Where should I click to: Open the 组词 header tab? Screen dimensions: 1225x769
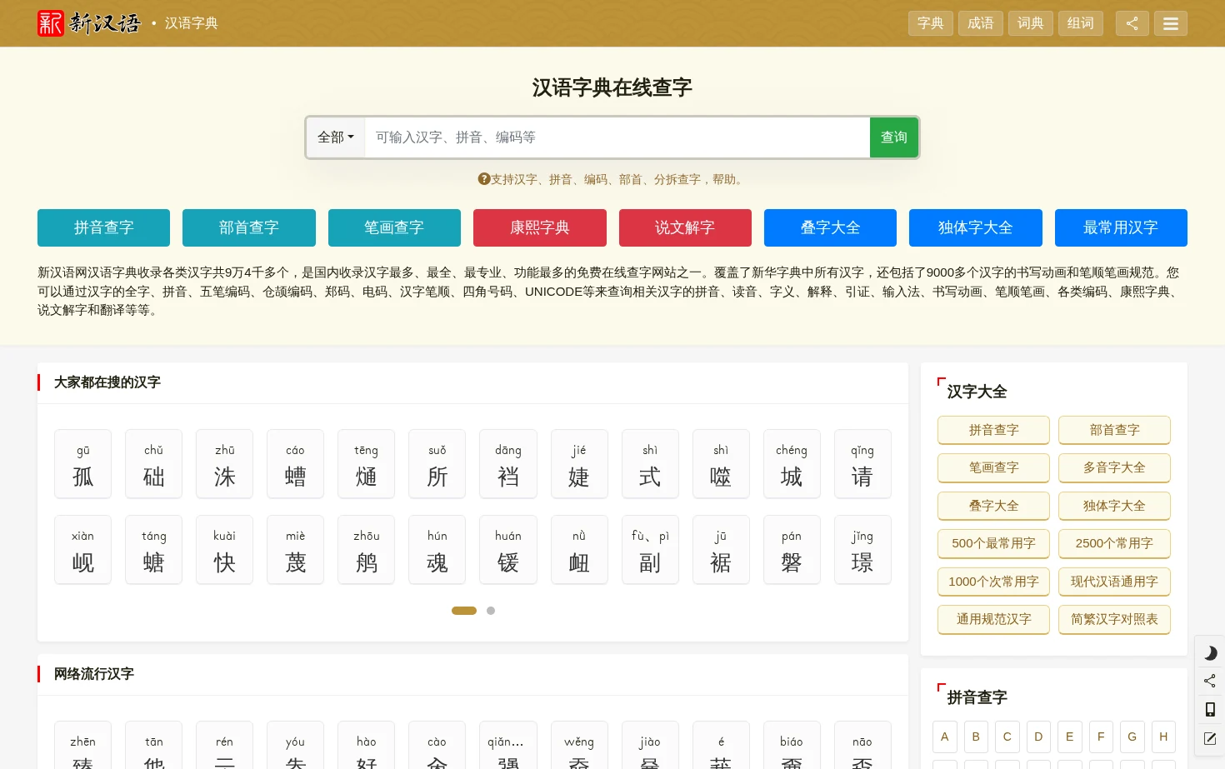click(x=1080, y=23)
